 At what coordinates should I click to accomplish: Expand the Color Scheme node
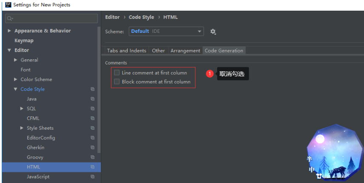click(x=16, y=79)
